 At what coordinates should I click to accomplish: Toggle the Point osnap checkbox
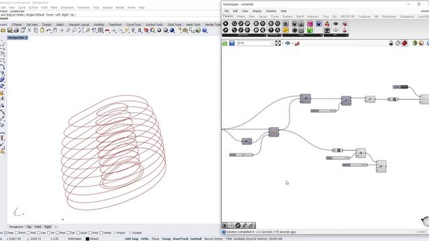16,233
